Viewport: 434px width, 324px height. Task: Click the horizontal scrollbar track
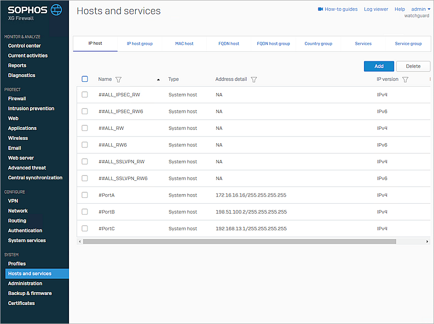410,242
